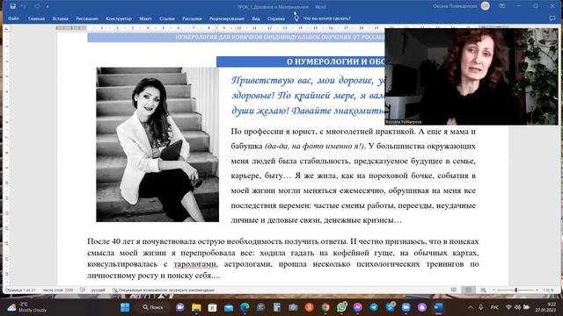Open Microsoft Store from taskbar
563x316 pixels.
(x=213, y=307)
